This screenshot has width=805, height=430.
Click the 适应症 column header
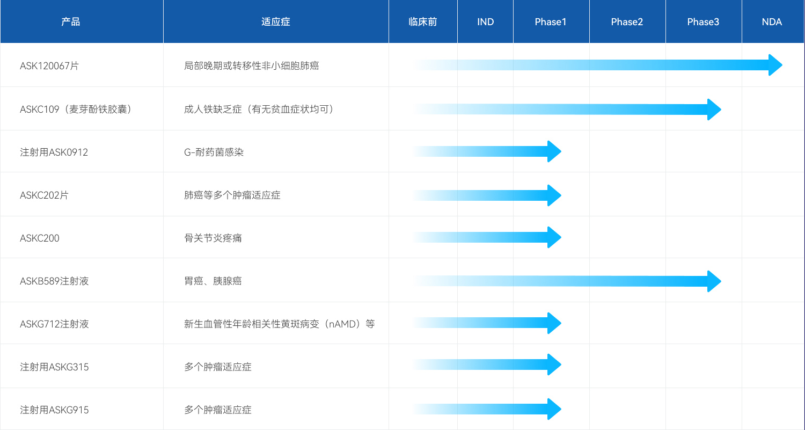276,21
